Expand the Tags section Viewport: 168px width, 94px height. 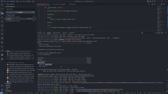pyautogui.click(x=7, y=89)
